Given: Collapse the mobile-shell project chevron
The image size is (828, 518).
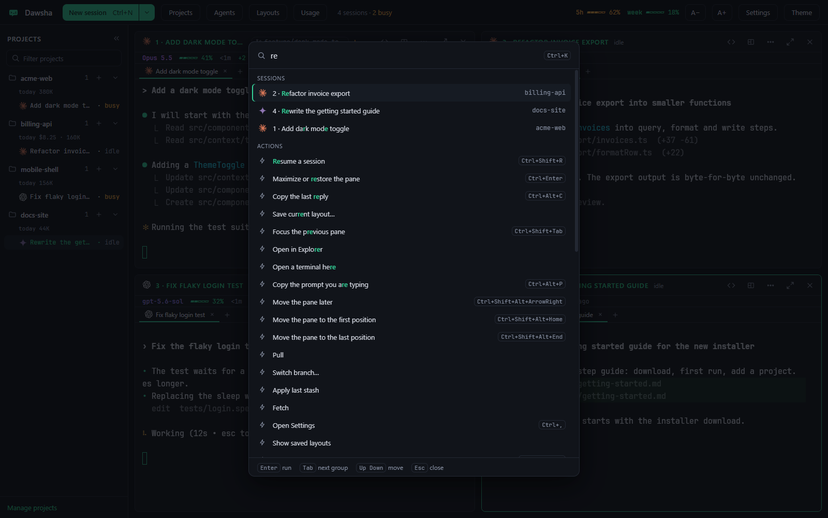Looking at the screenshot, I should coord(115,169).
